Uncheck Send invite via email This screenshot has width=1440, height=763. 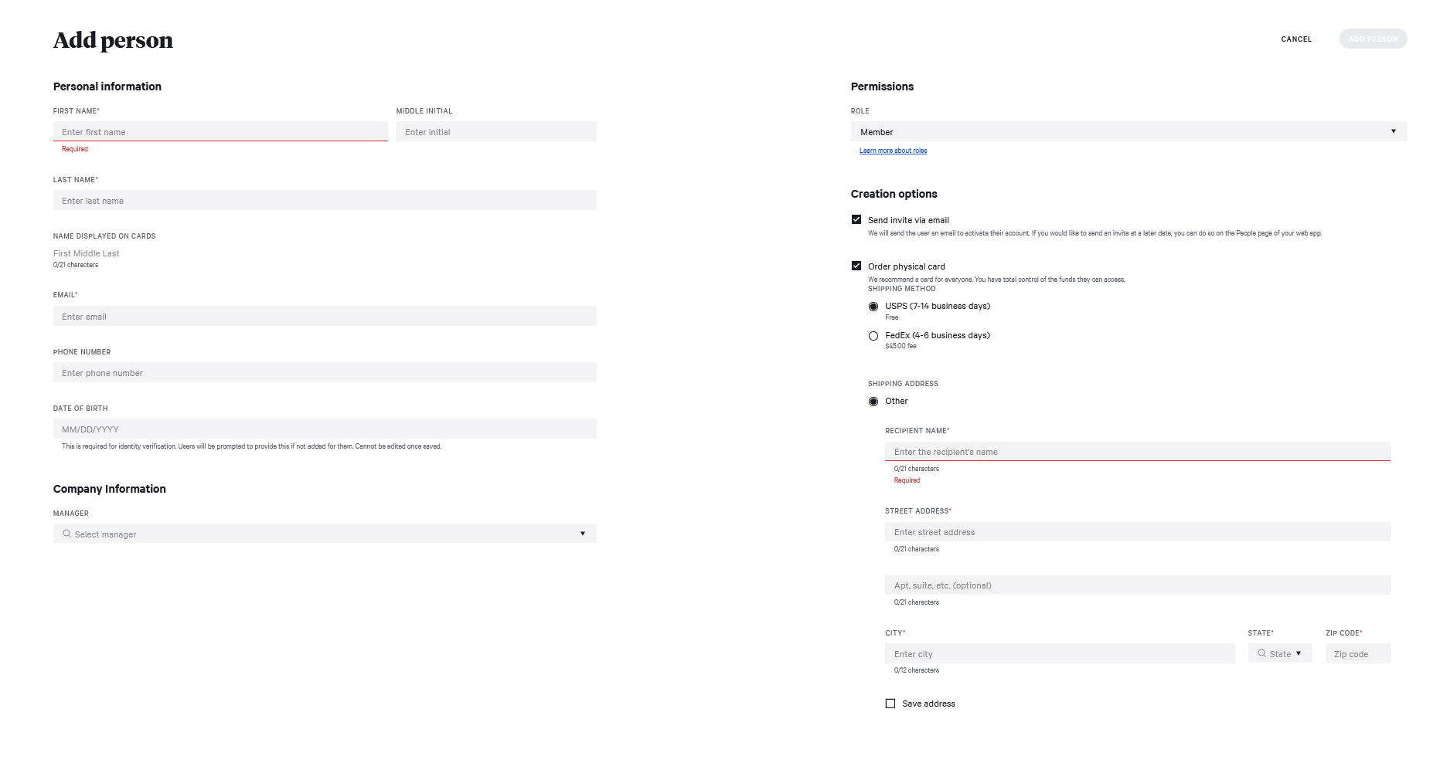tap(856, 219)
